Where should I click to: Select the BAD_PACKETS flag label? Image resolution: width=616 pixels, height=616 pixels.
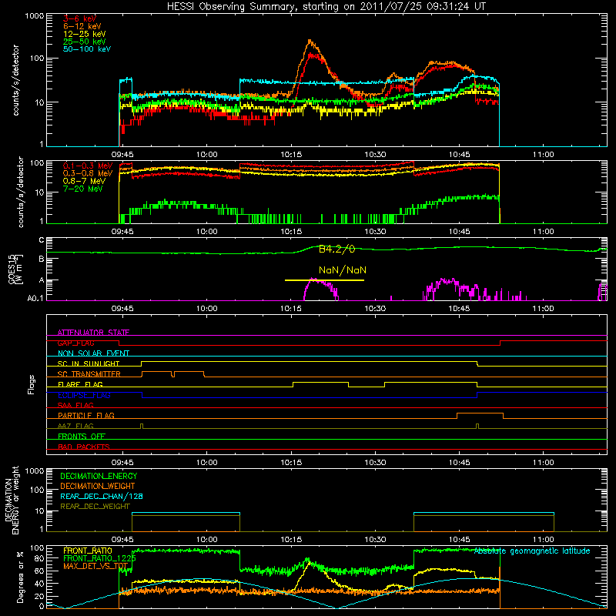tap(84, 447)
